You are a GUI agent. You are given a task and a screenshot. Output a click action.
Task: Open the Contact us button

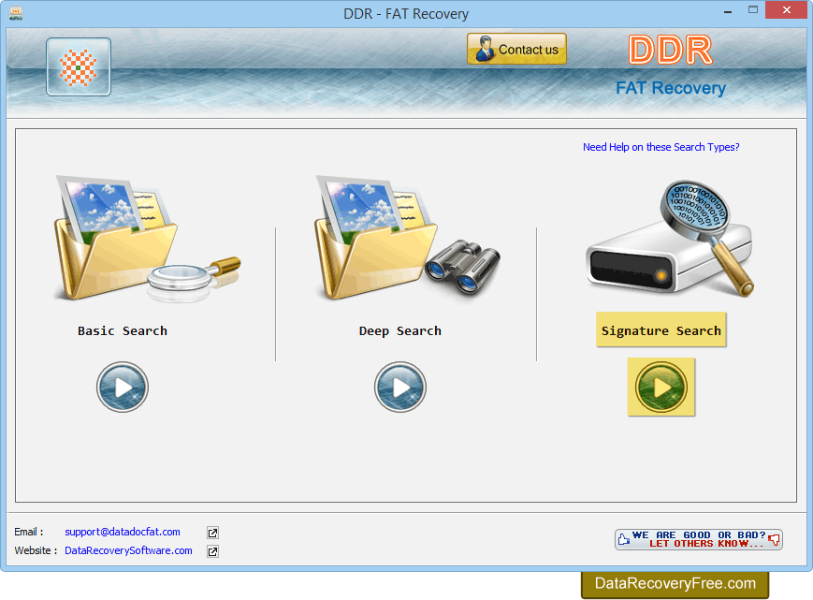[516, 49]
